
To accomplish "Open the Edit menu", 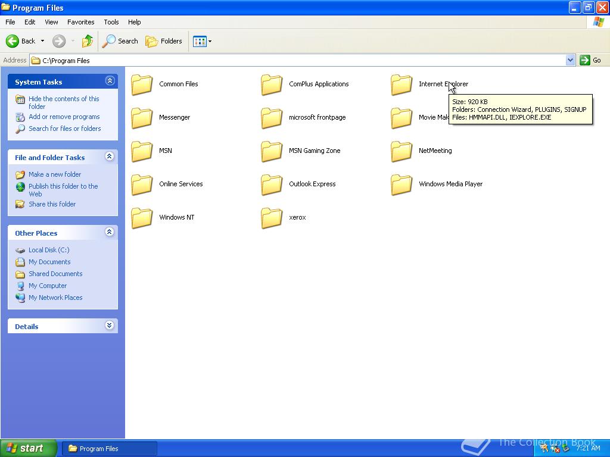I will tap(30, 22).
